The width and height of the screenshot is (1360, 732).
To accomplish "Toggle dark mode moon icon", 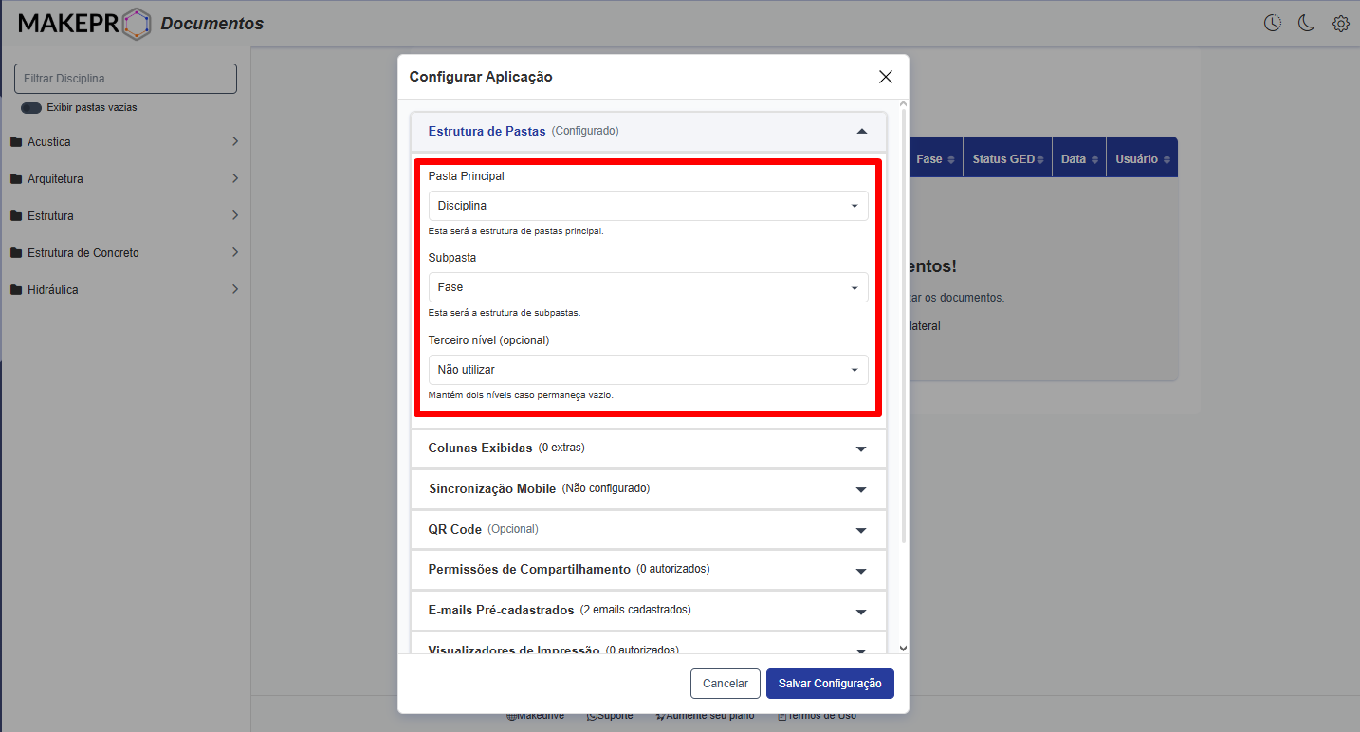I will (x=1306, y=24).
